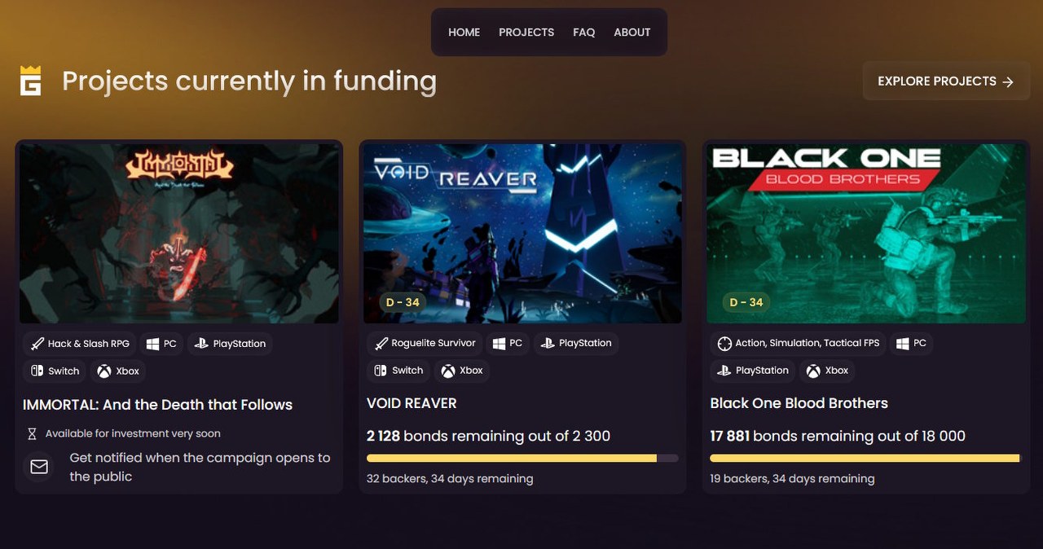Open the HOME menu item

[464, 33]
